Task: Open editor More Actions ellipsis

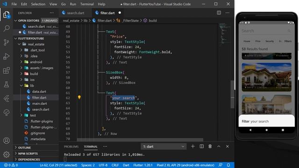Action: (x=228, y=13)
